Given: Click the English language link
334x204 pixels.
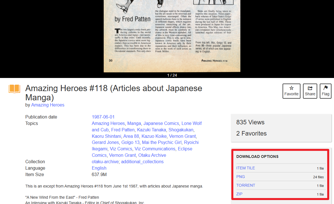Looking at the screenshot, I should [99, 168].
